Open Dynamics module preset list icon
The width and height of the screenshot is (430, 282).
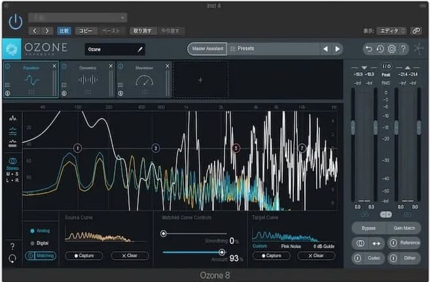coord(64,85)
